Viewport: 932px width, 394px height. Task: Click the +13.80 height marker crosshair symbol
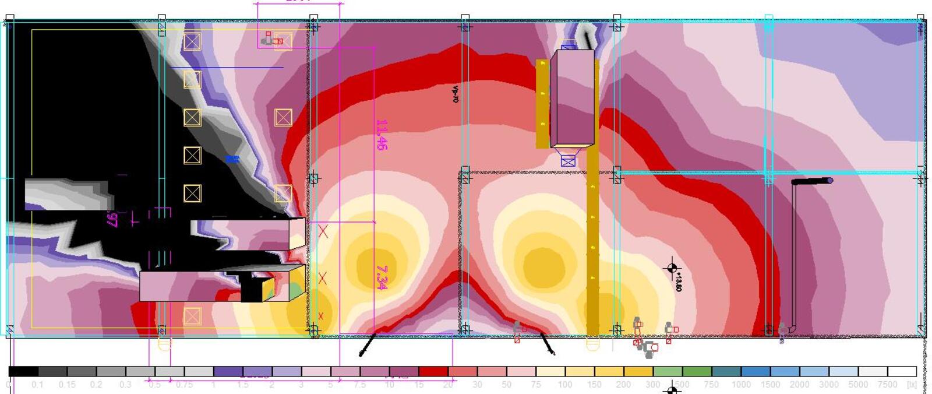point(672,268)
